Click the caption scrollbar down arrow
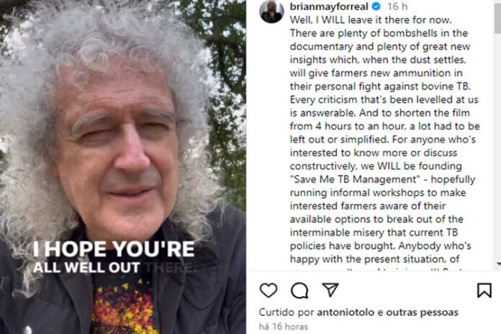The image size is (501, 334). pyautogui.click(x=498, y=264)
